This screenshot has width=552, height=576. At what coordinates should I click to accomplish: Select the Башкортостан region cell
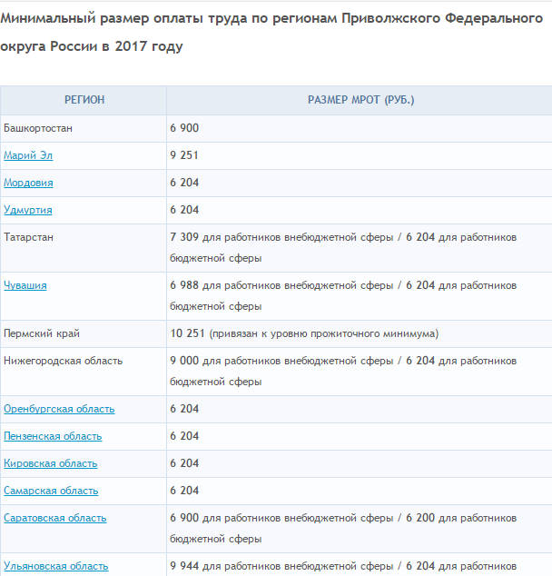coord(84,128)
